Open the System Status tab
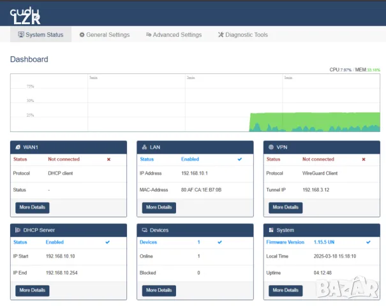 click(x=41, y=35)
